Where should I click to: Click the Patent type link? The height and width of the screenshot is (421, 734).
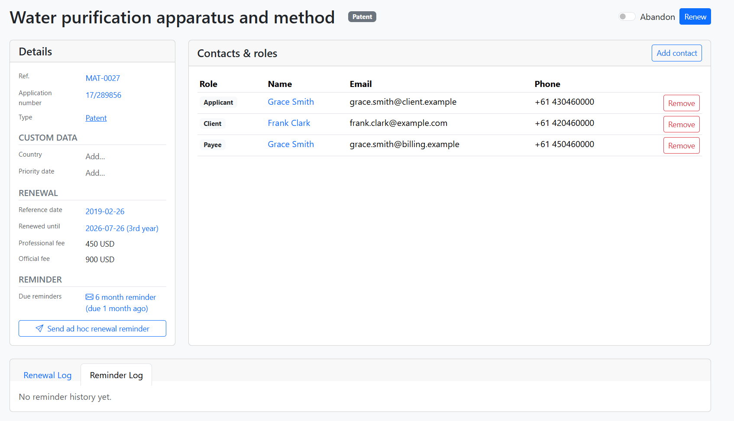96,118
